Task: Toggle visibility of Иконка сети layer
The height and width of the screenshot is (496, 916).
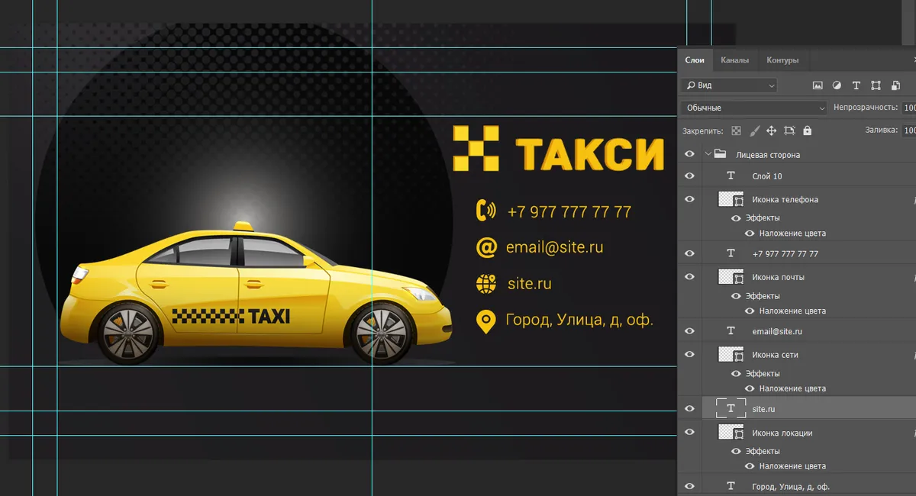Action: [690, 355]
